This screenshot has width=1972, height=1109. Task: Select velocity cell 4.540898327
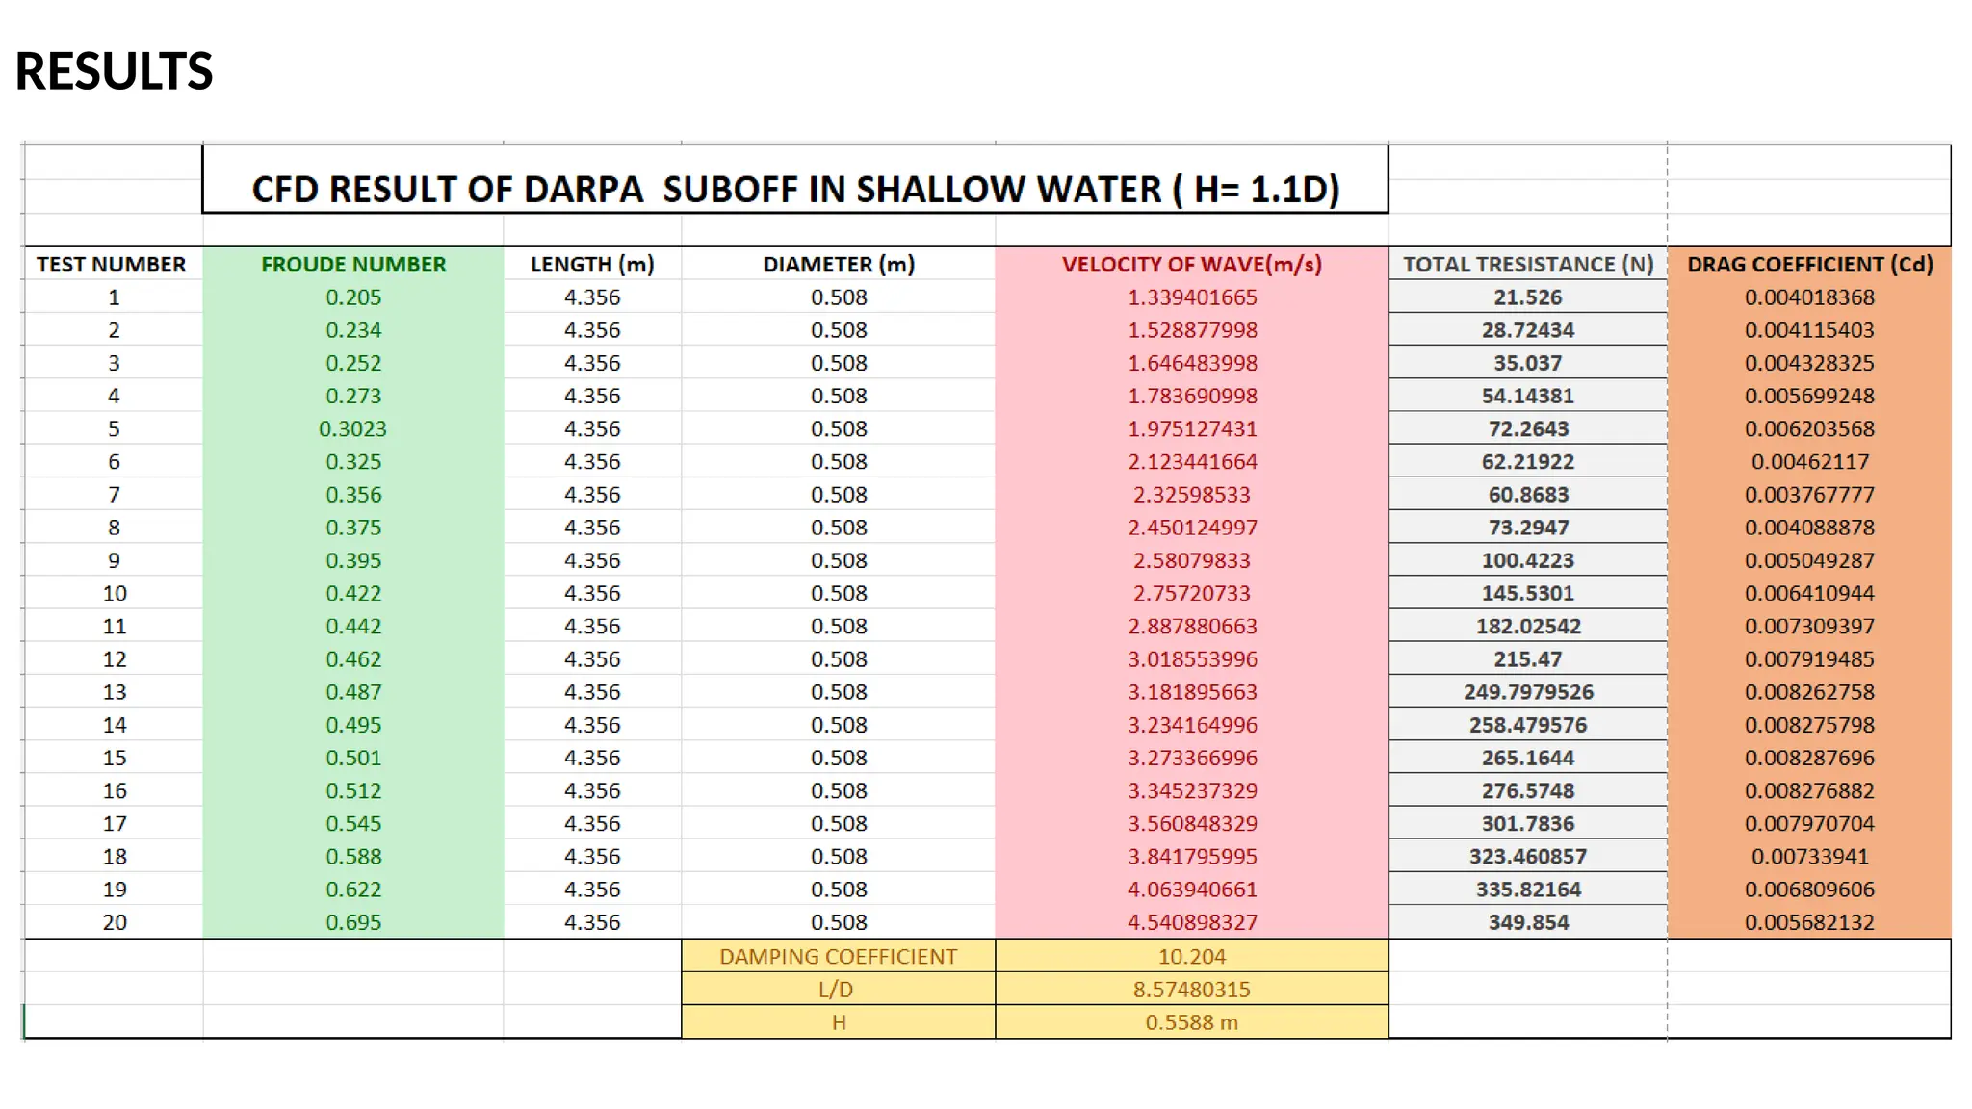click(1192, 922)
